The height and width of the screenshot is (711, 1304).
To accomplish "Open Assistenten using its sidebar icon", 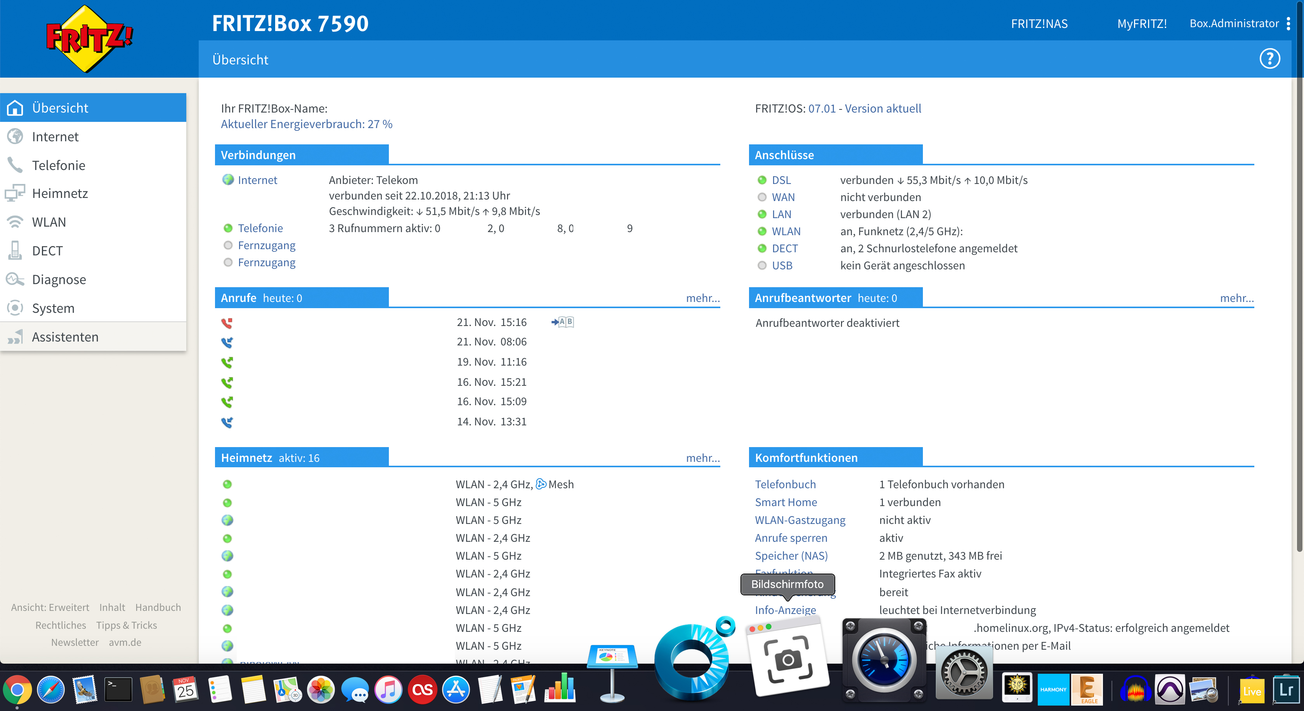I will point(15,336).
